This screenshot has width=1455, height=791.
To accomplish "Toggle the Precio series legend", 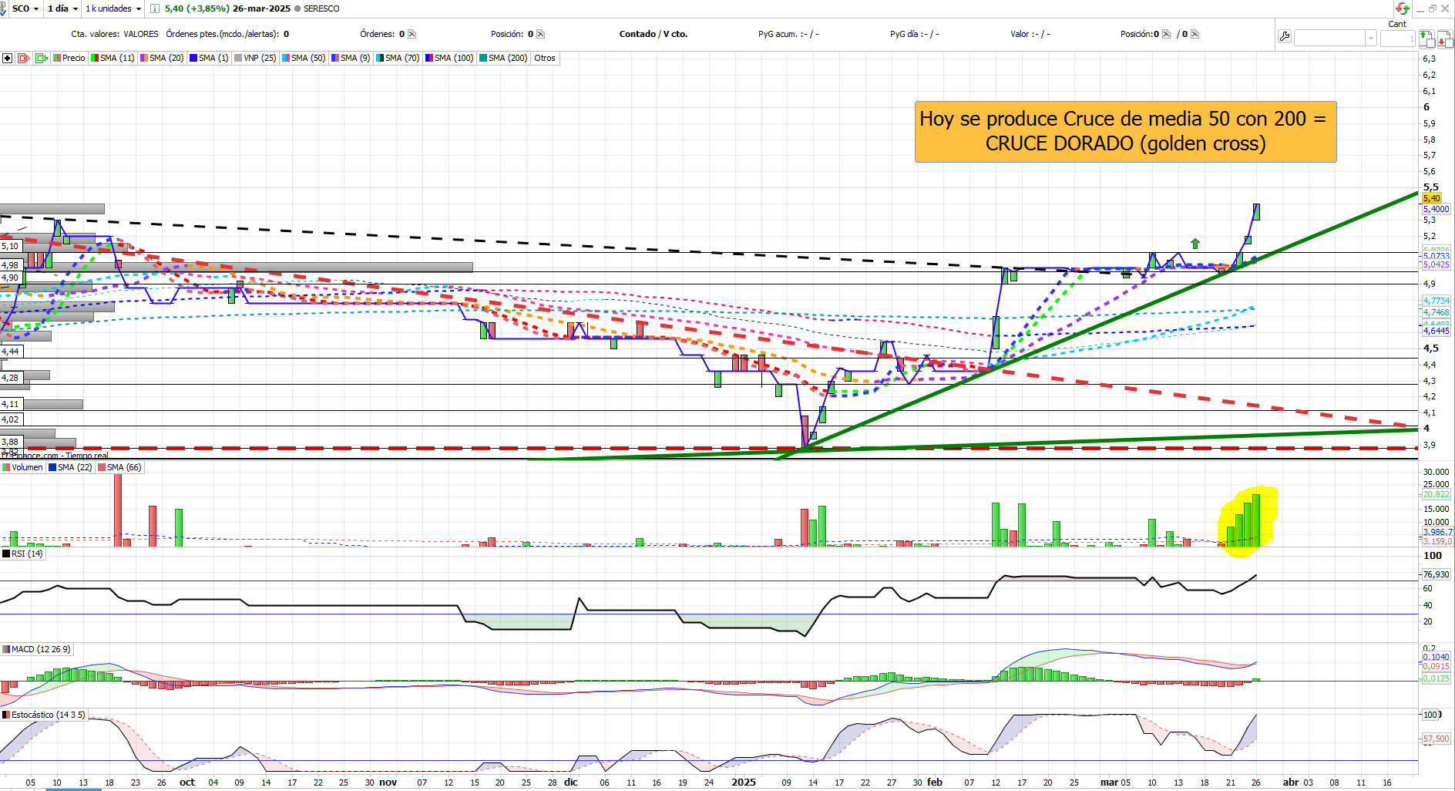I will [69, 58].
